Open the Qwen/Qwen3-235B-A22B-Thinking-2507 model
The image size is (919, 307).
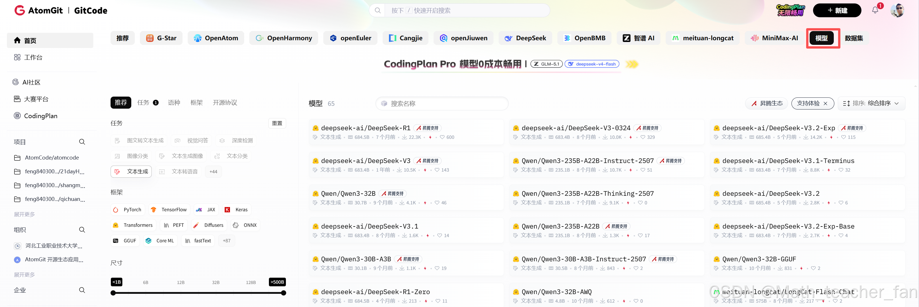pyautogui.click(x=588, y=193)
